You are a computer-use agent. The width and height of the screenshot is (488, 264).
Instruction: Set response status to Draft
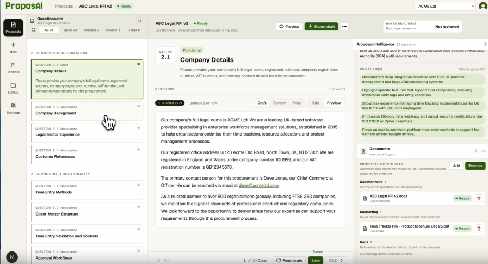[x=262, y=103]
